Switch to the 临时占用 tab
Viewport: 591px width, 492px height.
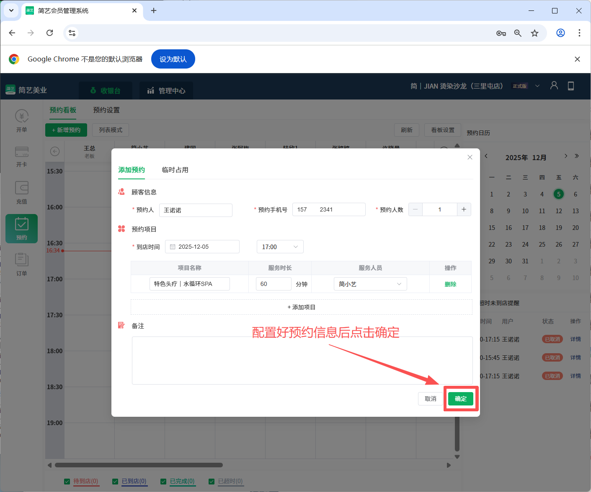(175, 170)
